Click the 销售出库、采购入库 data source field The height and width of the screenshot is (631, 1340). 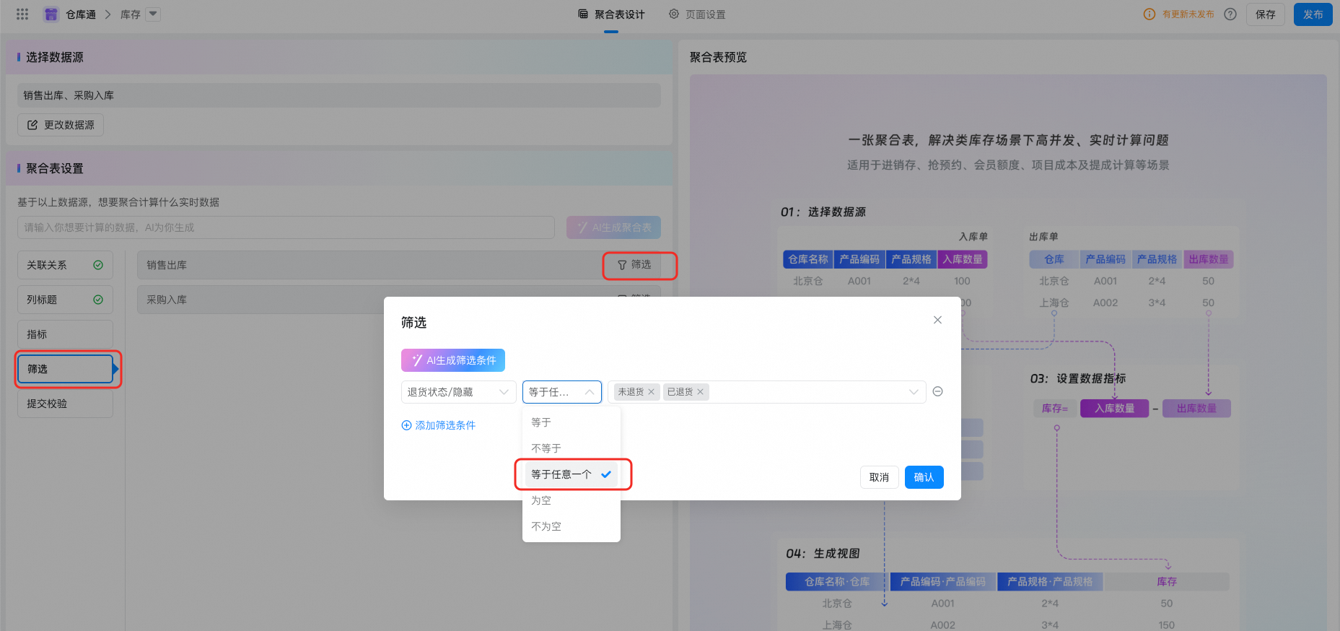click(x=339, y=95)
